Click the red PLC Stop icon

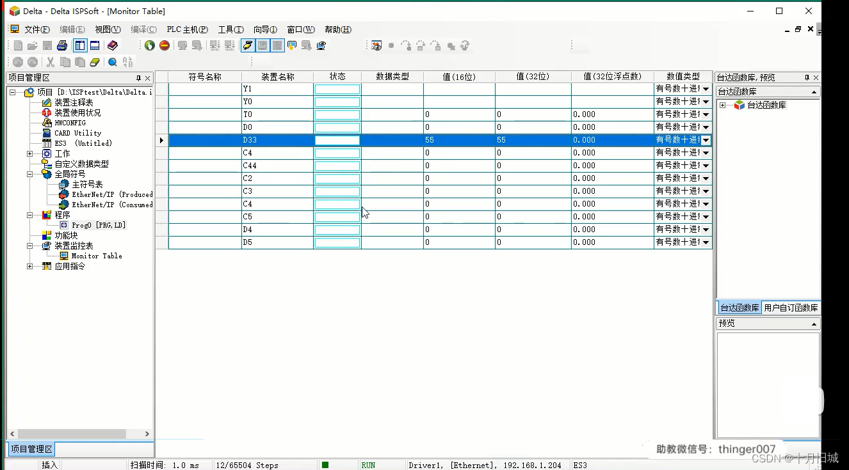click(x=165, y=45)
